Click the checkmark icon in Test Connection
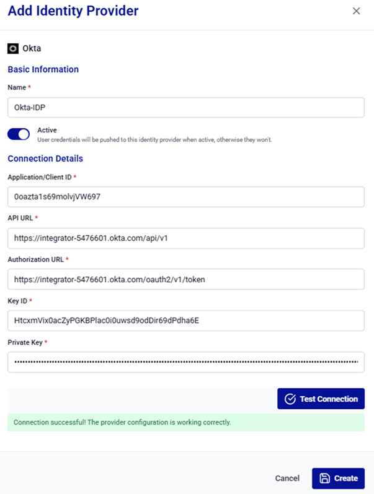The height and width of the screenshot is (494, 374). click(x=290, y=399)
